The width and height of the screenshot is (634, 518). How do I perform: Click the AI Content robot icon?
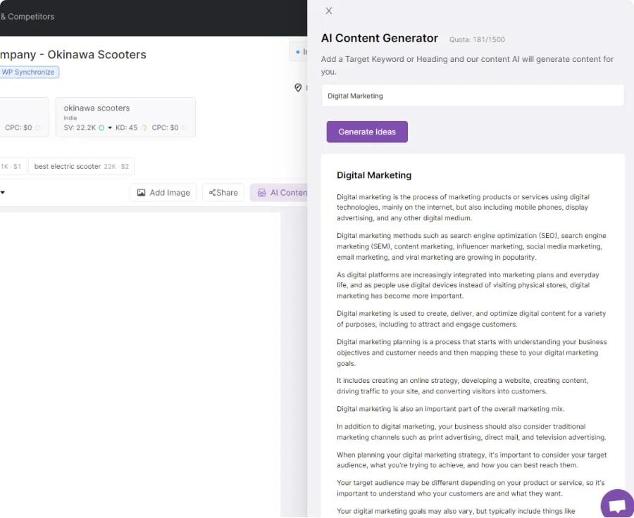[x=261, y=193]
